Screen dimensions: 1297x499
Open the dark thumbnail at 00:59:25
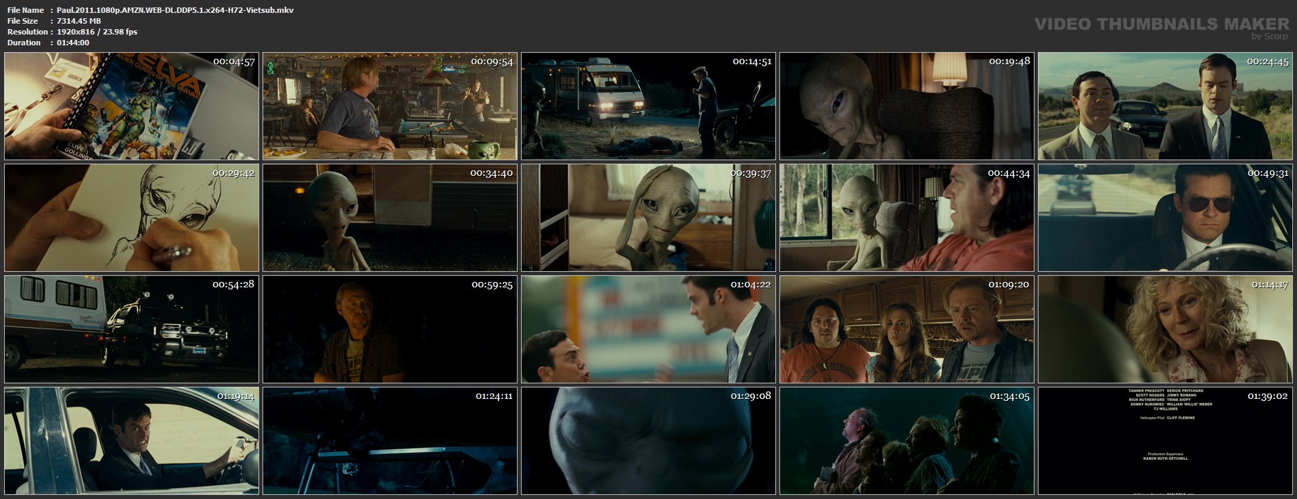[x=390, y=329]
